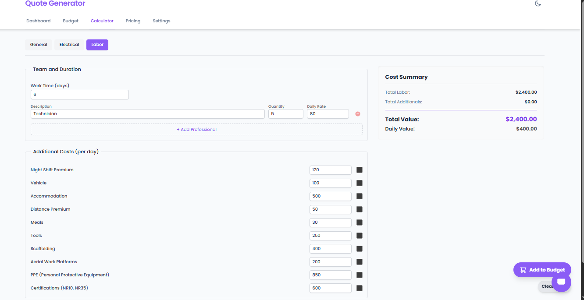The image size is (584, 300).
Task: Edit the Scaffolding value field
Action: (x=331, y=249)
